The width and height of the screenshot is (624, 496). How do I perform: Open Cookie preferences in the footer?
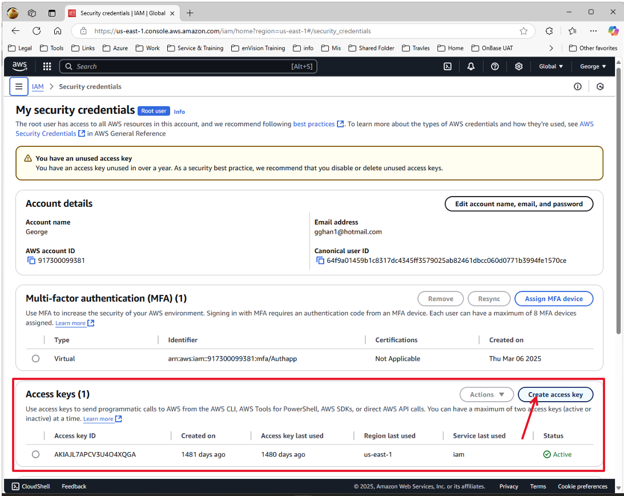[583, 486]
